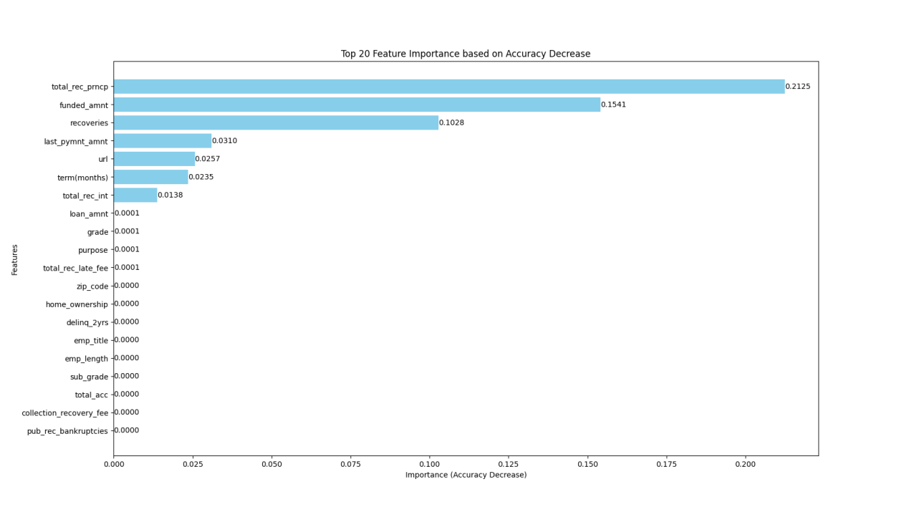This screenshot has width=909, height=512.
Task: Click the loan_amnt feature label
Action: (89, 214)
